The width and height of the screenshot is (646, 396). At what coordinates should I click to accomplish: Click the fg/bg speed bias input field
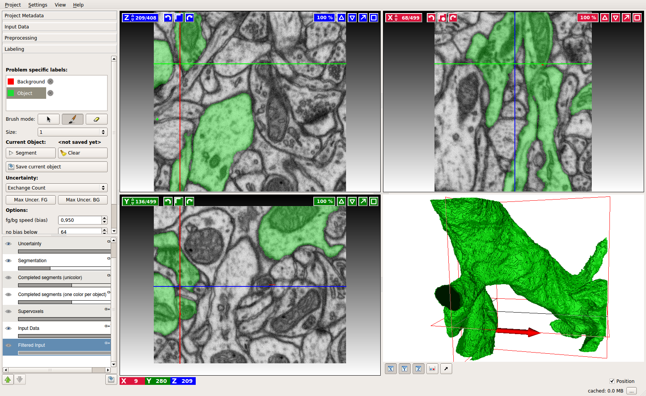80,220
